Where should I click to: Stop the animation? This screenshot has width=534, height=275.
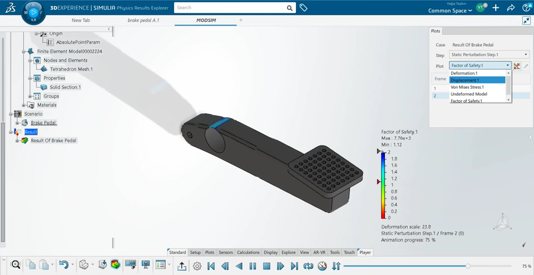266,266
